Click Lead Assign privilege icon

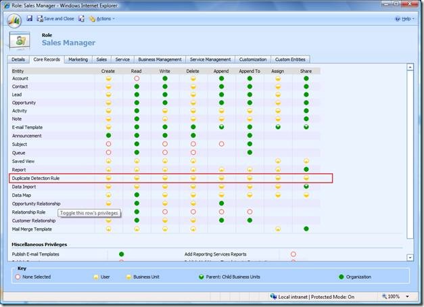(x=278, y=95)
